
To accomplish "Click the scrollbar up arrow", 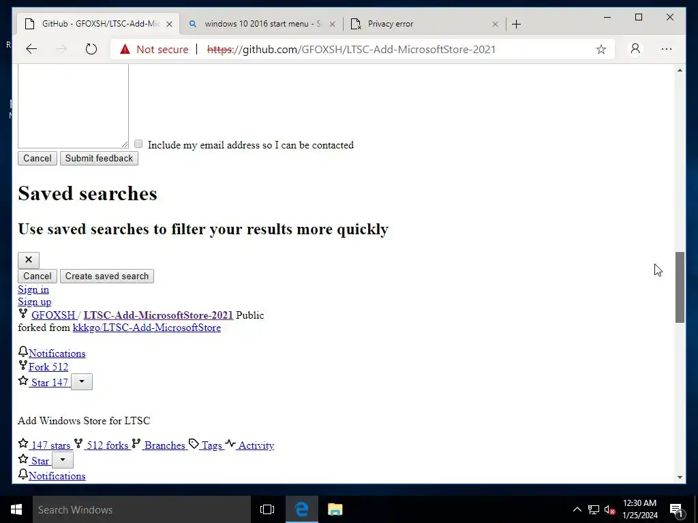I will [680, 70].
